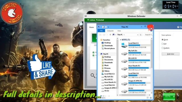The image size is (182, 102).
Task: Select Documents folder in sidebar
Action: point(109,60)
